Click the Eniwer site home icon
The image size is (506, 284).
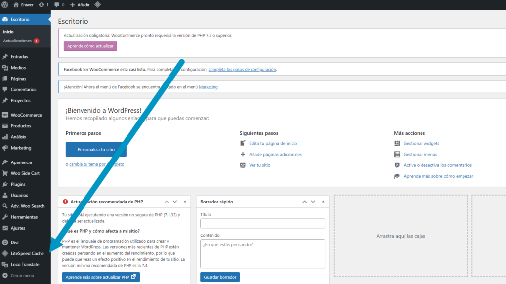[x=16, y=5]
